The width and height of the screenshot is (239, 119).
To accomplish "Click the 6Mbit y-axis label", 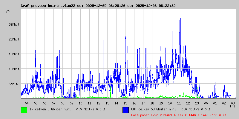I will coord(13,84).
